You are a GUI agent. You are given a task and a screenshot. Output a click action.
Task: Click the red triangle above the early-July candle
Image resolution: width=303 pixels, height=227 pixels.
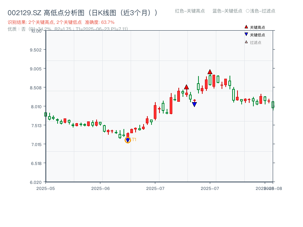click(x=186, y=87)
